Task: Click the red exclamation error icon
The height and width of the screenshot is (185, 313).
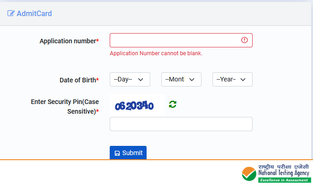Action: point(244,40)
